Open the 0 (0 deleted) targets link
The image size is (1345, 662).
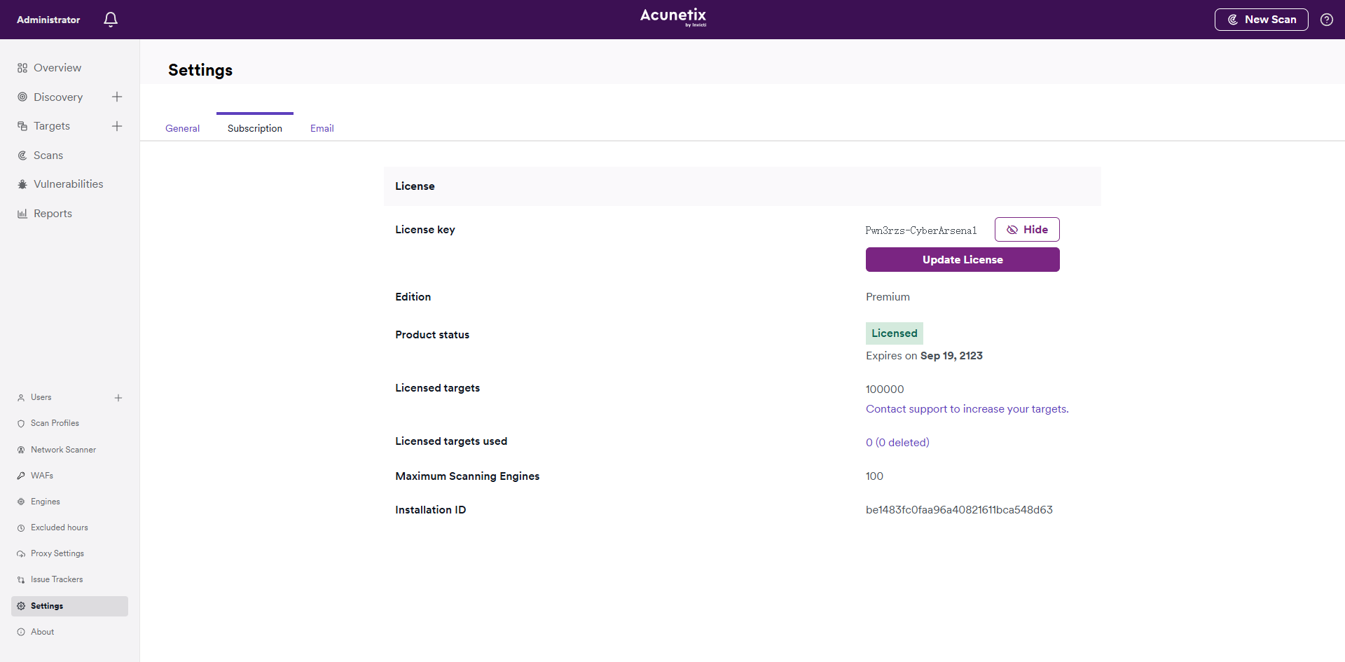(897, 443)
